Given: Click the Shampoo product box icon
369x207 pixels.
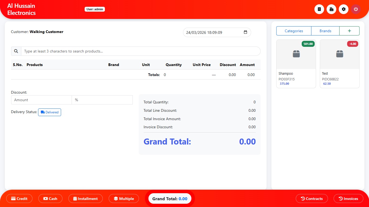Looking at the screenshot, I should click(296, 54).
